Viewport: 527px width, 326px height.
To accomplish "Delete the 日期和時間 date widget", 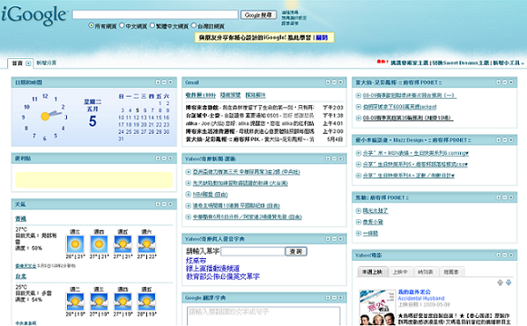I will 171,82.
